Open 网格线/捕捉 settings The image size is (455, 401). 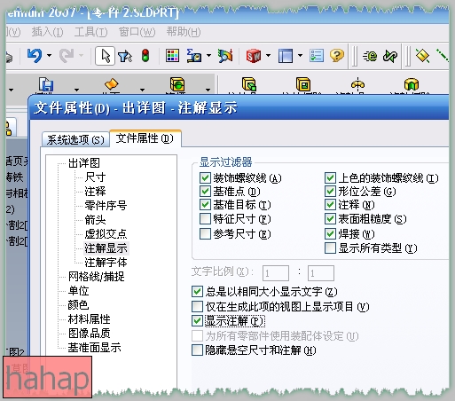97,277
